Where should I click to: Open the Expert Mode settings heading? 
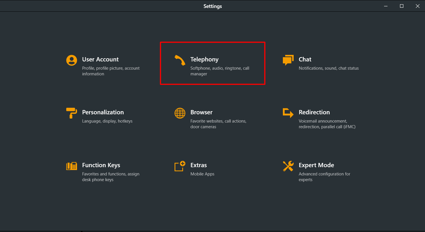[x=316, y=165]
